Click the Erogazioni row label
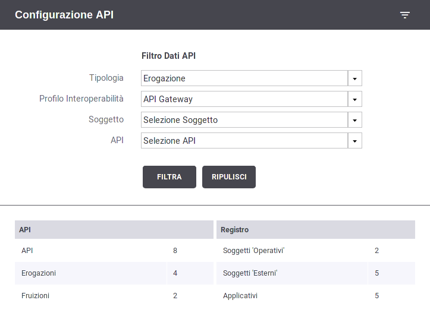The height and width of the screenshot is (319, 430). coord(39,273)
